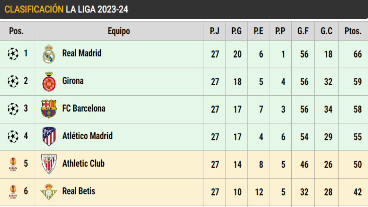The image size is (368, 207).
Task: Select the FC Barcelona team name
Action: coord(83,108)
